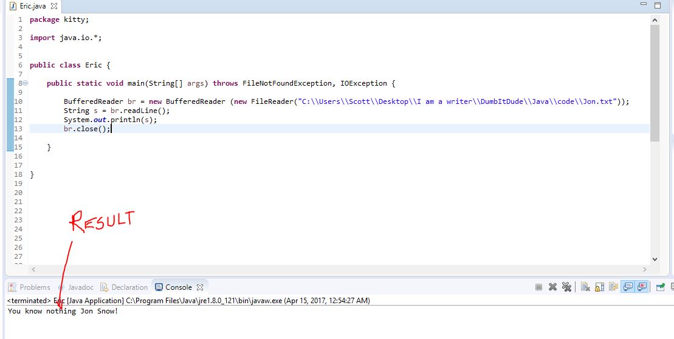674x339 pixels.
Task: Clear the Console output
Action: [x=585, y=287]
